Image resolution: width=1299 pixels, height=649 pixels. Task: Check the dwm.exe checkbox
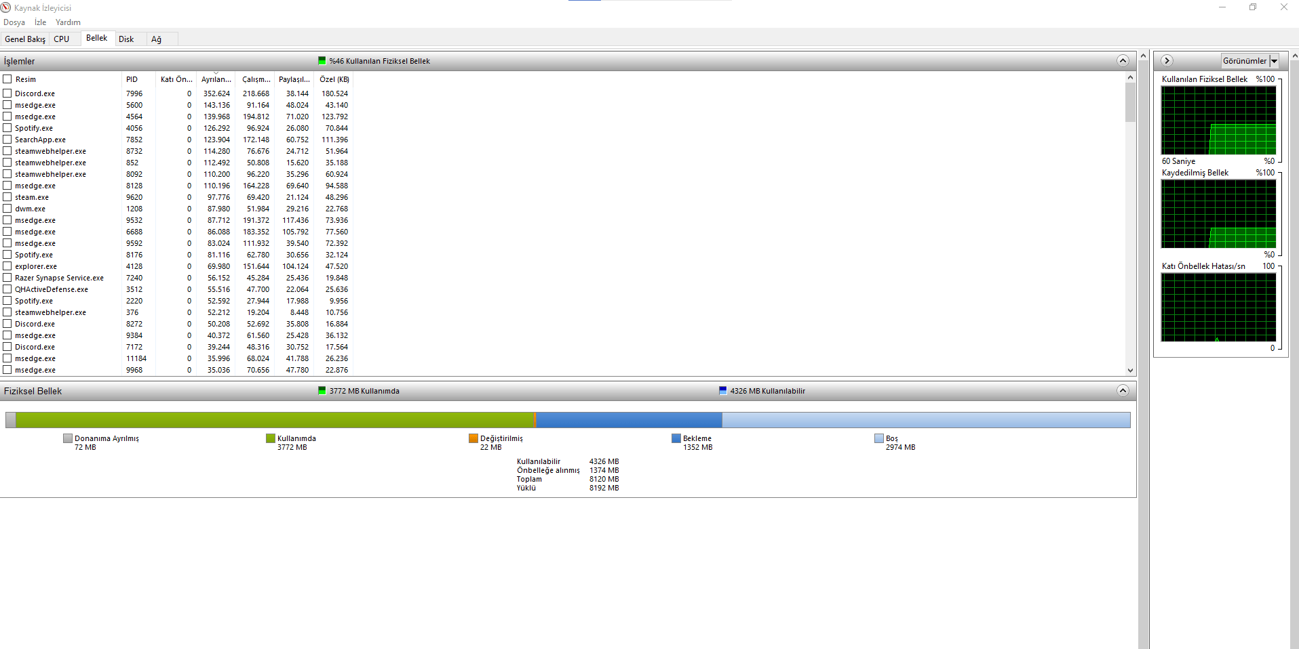coord(7,209)
